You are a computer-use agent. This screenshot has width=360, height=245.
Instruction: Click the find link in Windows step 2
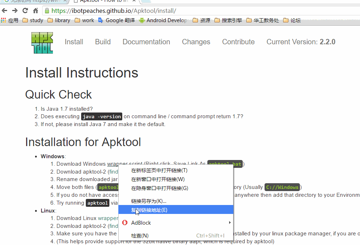114,172
